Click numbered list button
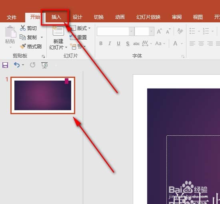The height and width of the screenshot is (204, 220). 206,31
